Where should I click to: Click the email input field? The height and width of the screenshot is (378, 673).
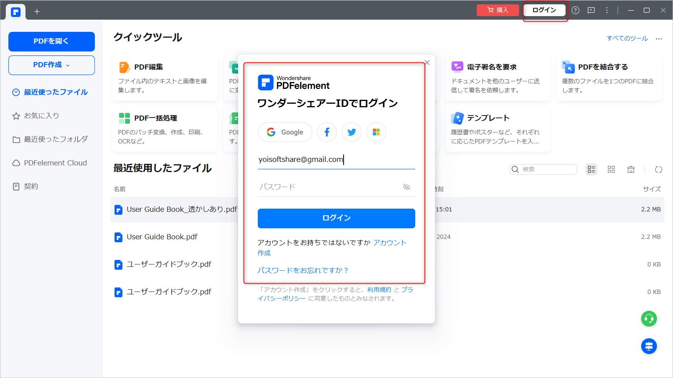336,160
